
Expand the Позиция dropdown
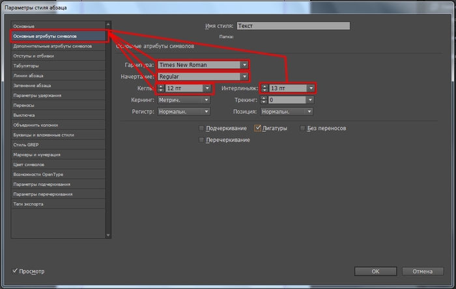[309, 112]
